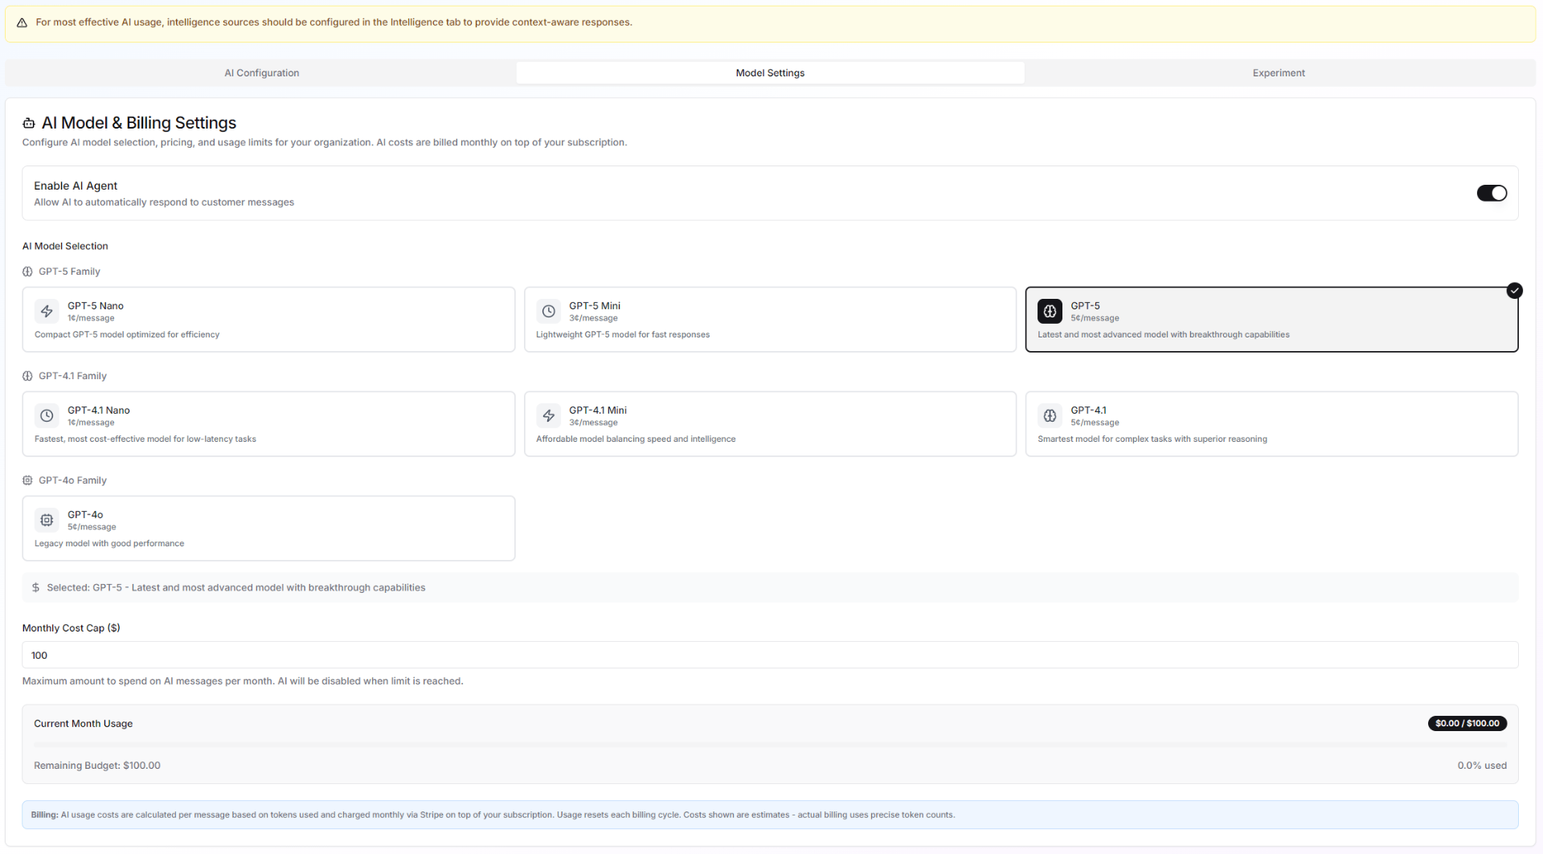Click the AI Model Selection label
Viewport: 1543px width, 854px height.
pos(65,247)
